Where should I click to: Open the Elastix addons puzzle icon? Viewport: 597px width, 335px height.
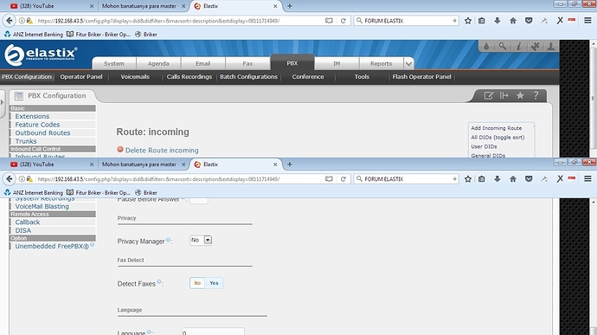click(x=535, y=46)
